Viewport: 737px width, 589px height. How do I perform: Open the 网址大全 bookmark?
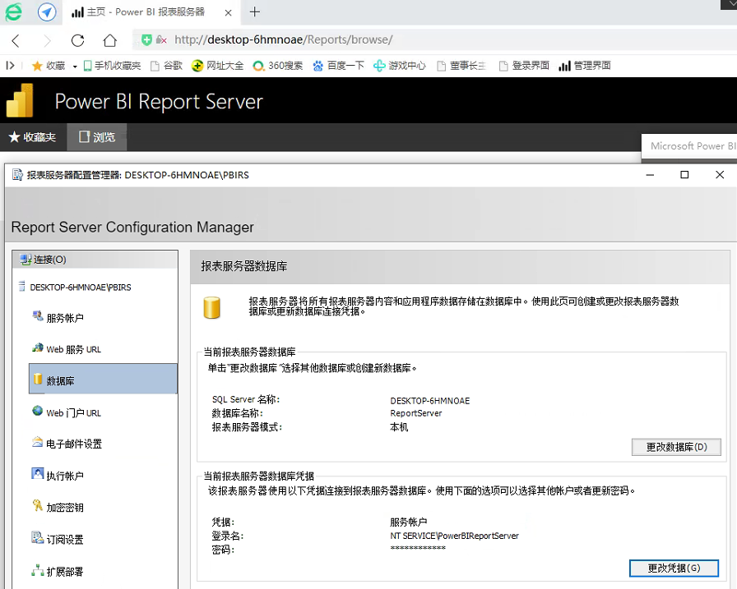click(218, 66)
